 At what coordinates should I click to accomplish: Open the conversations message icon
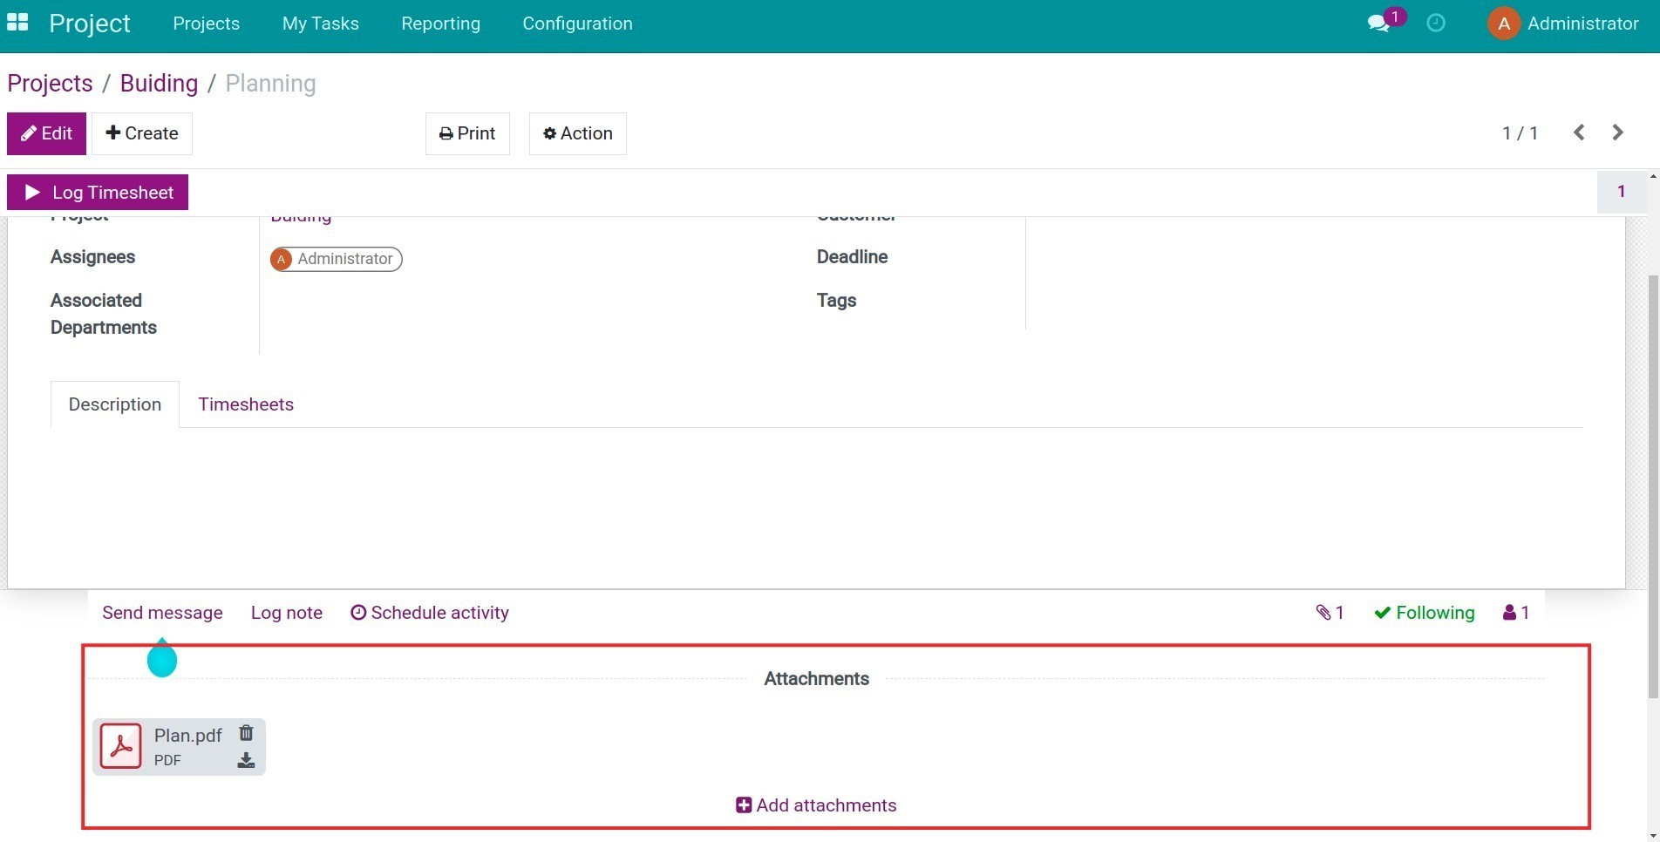(x=1378, y=24)
